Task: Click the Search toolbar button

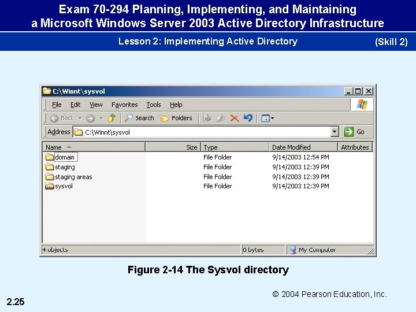Action: (x=139, y=118)
